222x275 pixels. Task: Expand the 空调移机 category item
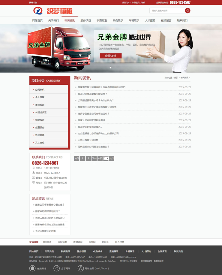coord(40,90)
